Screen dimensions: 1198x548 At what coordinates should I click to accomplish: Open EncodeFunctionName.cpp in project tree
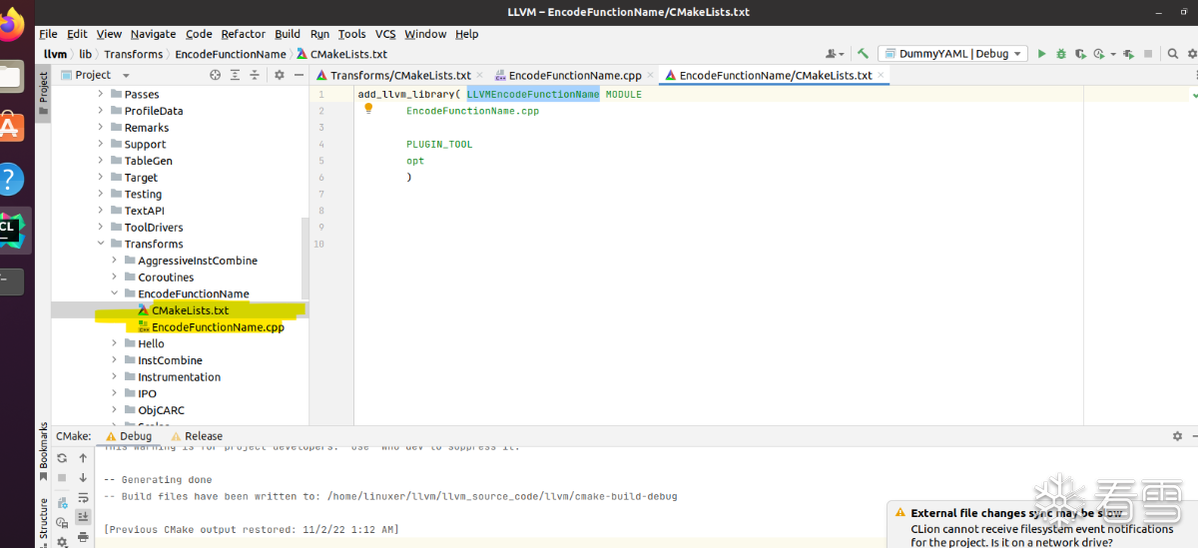[x=217, y=327]
